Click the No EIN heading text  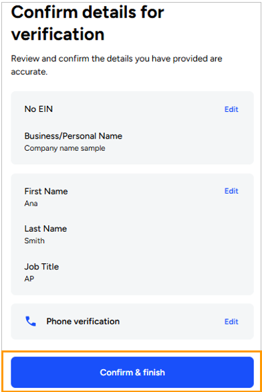point(39,109)
